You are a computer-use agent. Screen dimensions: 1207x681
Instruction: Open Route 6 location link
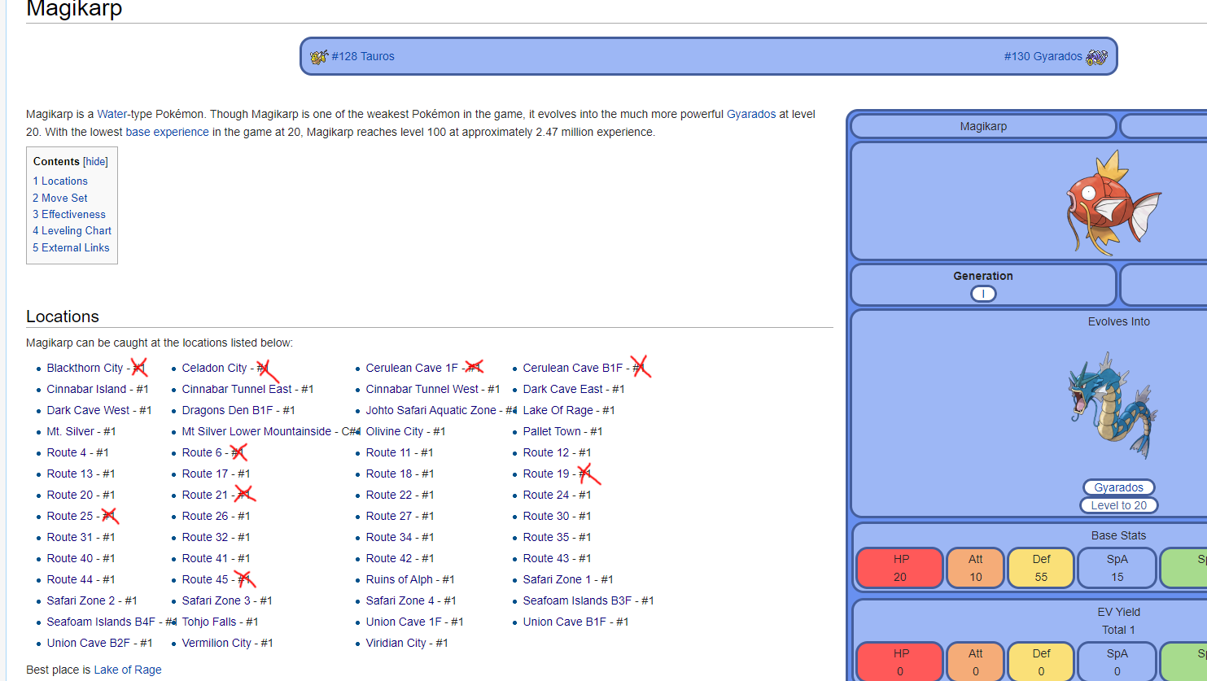tap(202, 452)
